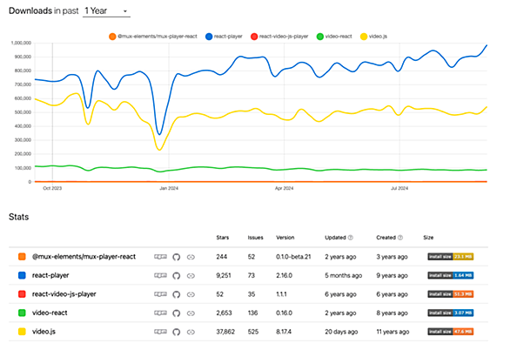Open @mux-elements/mux-player-react package name in table
Image resolution: width=510 pixels, height=350 pixels.
[84, 257]
